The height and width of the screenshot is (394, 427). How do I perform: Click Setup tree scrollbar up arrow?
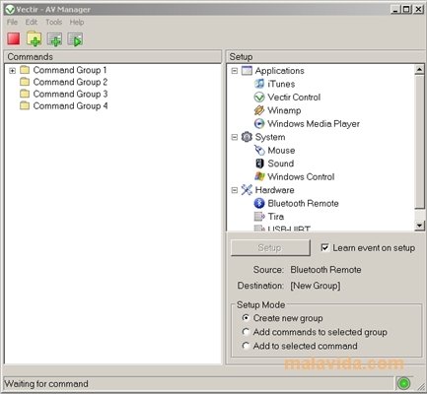(x=419, y=70)
